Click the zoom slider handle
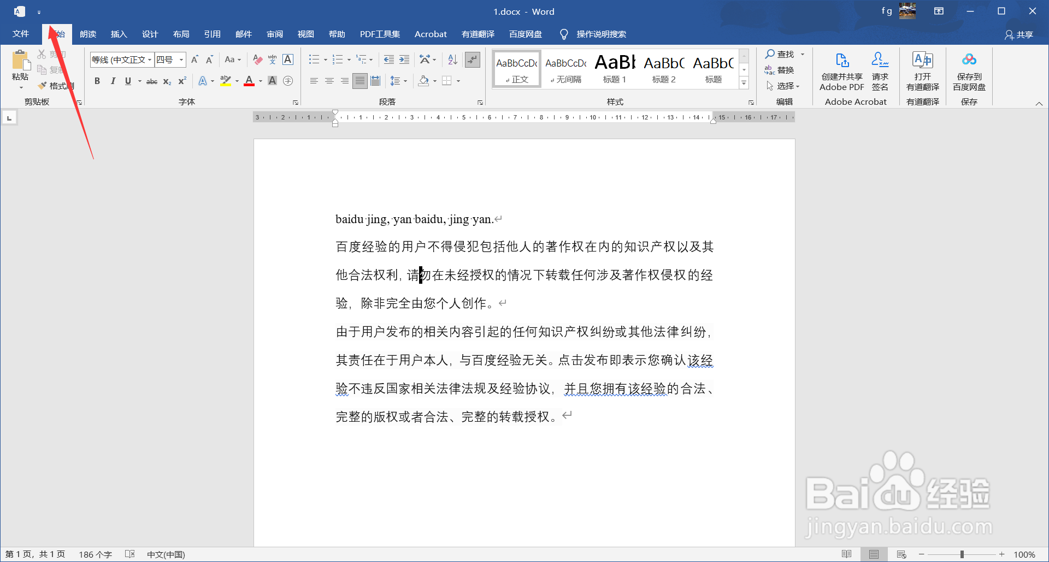Image resolution: width=1049 pixels, height=562 pixels. [x=962, y=554]
